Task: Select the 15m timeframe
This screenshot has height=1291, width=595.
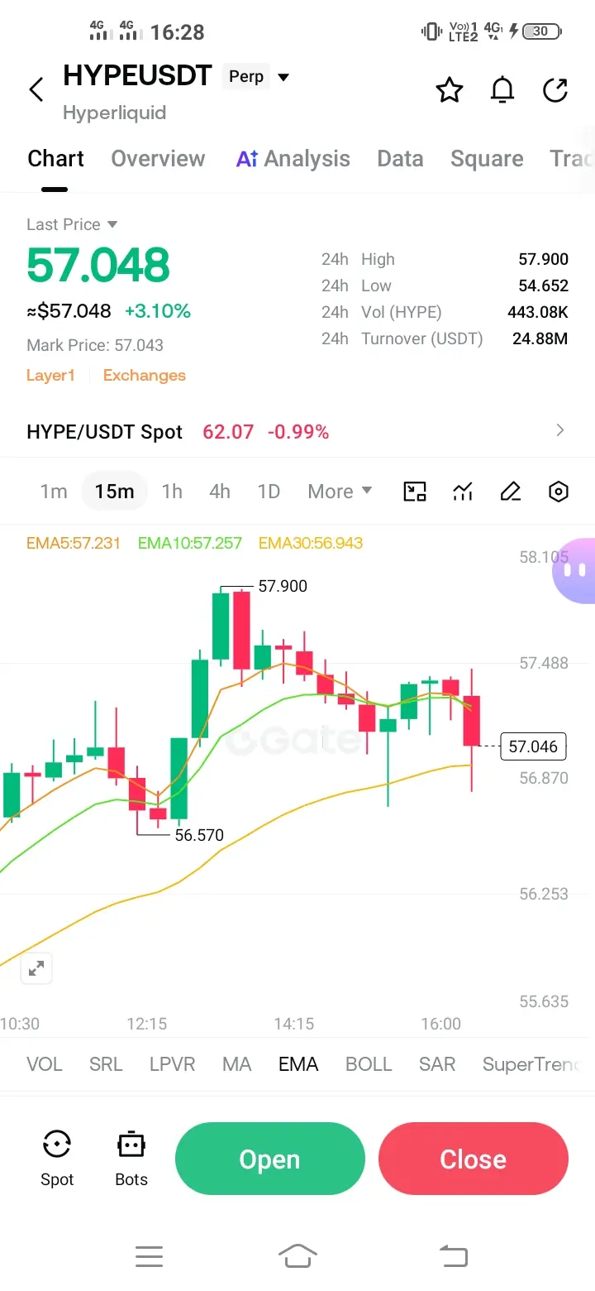Action: pyautogui.click(x=114, y=492)
